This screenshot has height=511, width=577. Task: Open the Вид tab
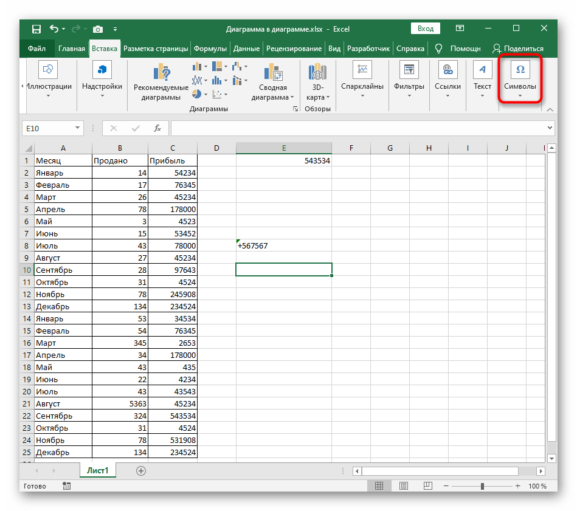(334, 49)
